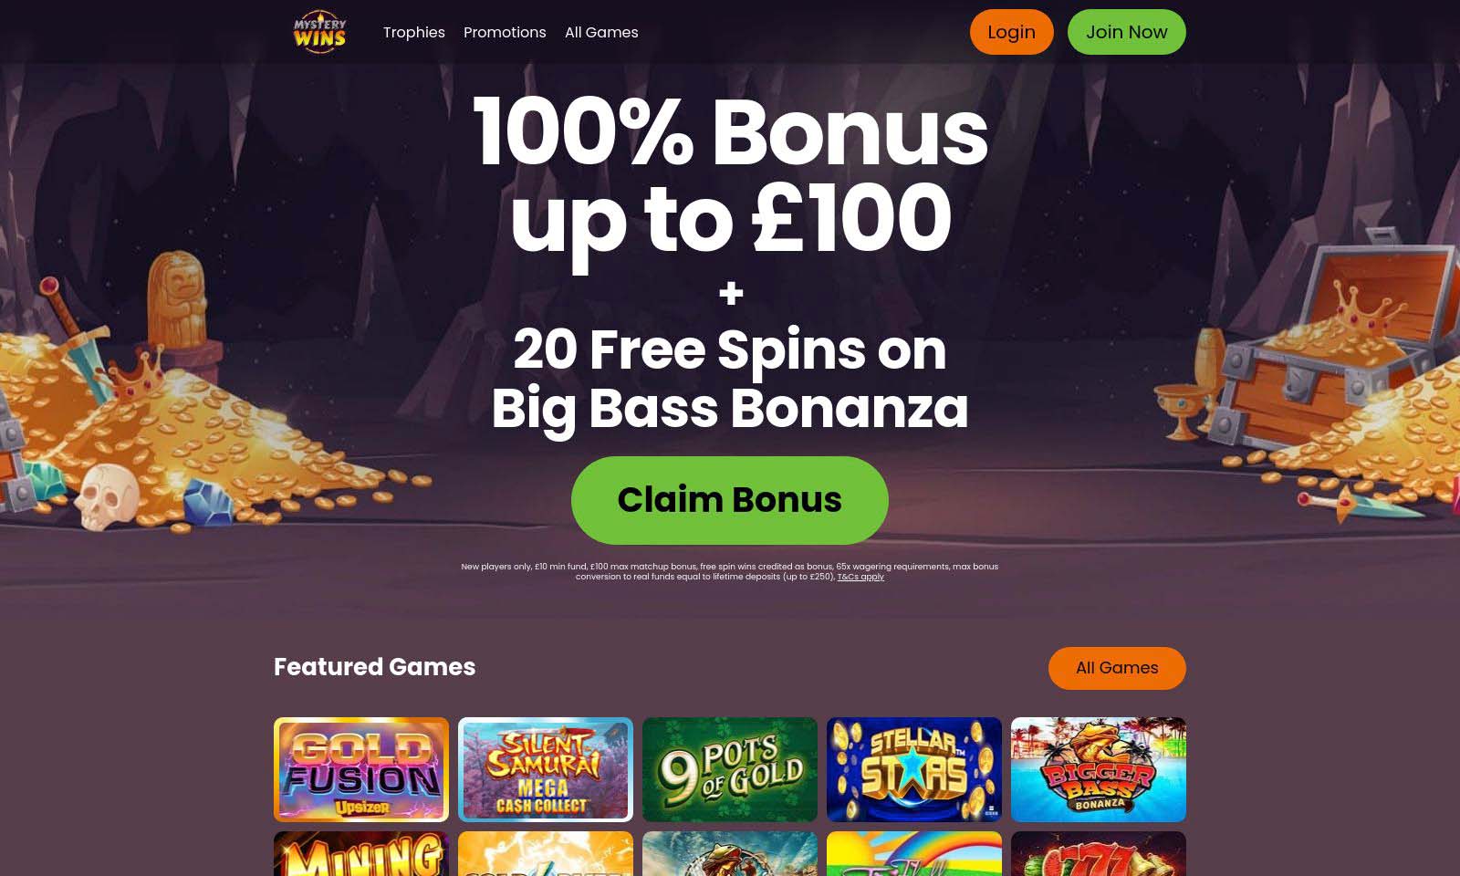The height and width of the screenshot is (876, 1460).
Task: Launch the Gold Fusion Upsizer game
Action: coord(361,769)
